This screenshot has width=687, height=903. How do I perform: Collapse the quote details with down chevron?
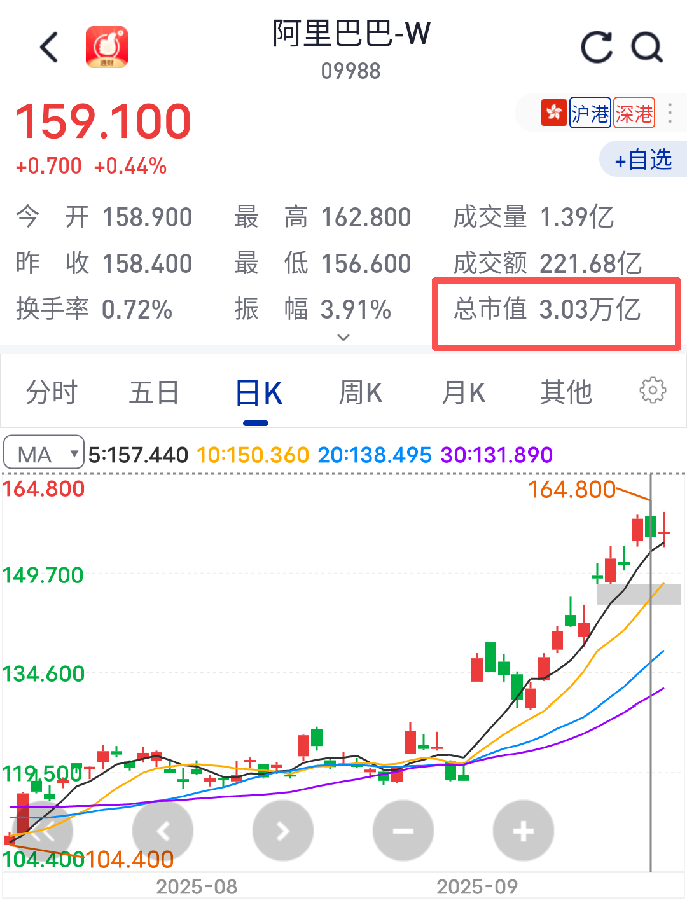(x=343, y=337)
